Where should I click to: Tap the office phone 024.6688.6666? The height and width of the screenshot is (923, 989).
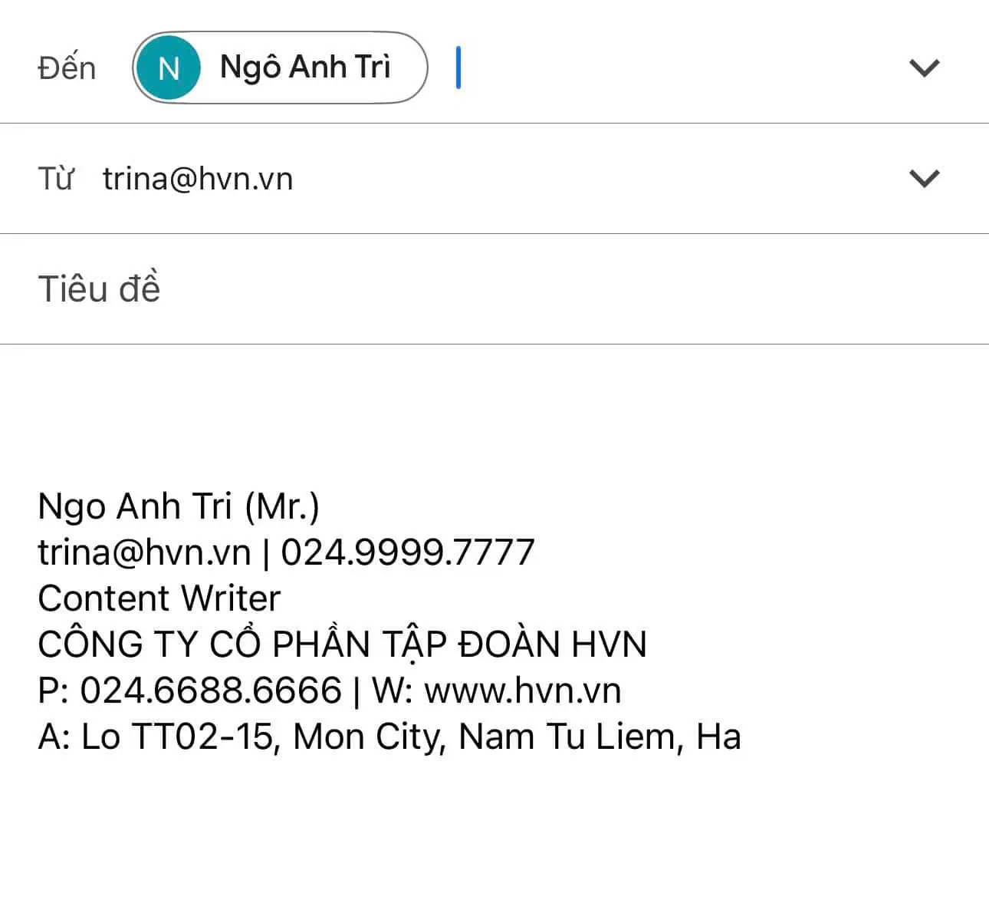[211, 691]
